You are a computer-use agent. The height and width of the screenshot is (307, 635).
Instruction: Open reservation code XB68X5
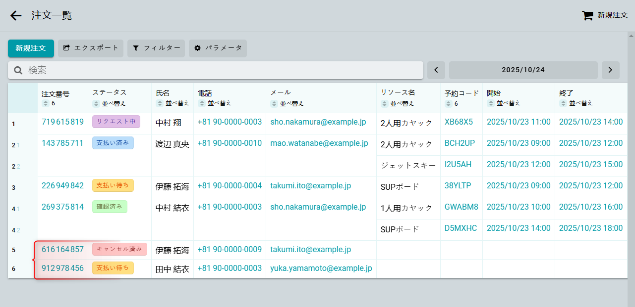click(x=459, y=122)
